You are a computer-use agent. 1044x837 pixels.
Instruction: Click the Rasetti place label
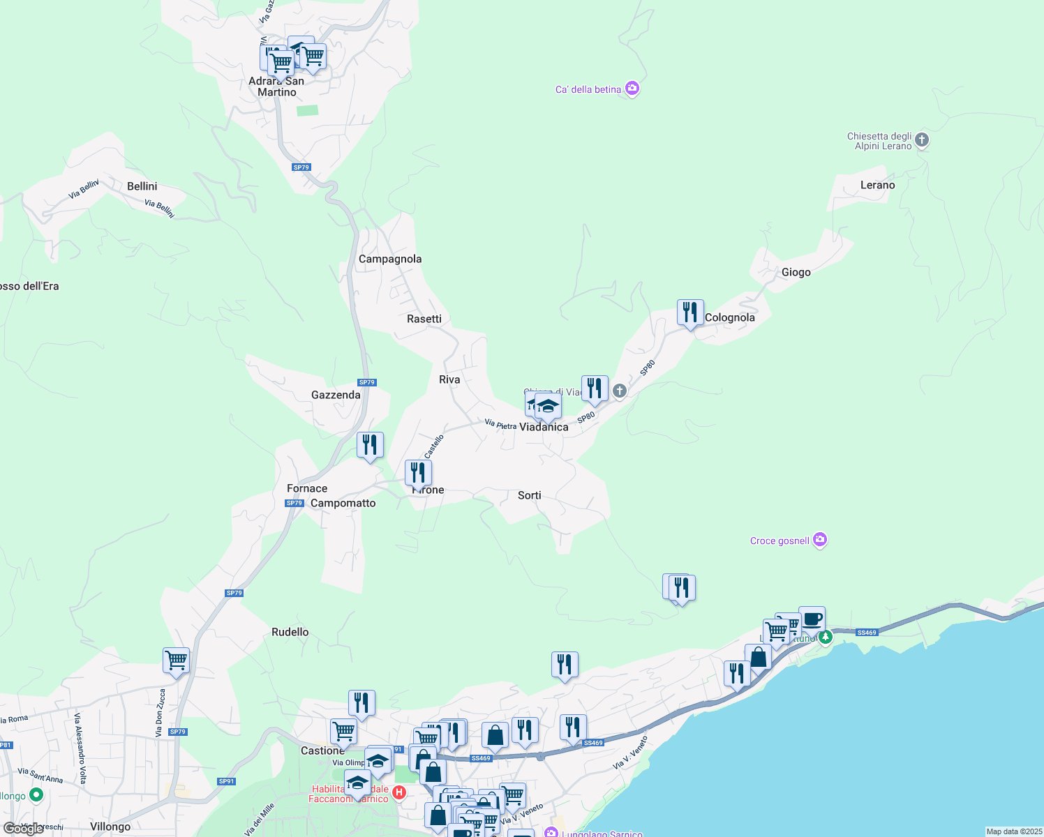tap(424, 319)
